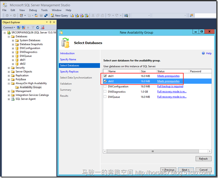Open Object Explorer window position dropdown arrow
The width and height of the screenshot is (218, 178).
[x=47, y=22]
